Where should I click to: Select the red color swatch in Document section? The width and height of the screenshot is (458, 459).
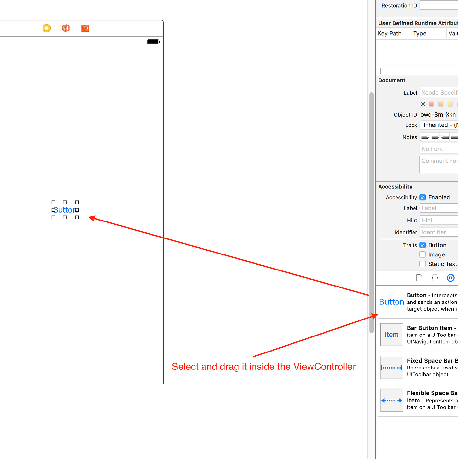[x=431, y=104]
